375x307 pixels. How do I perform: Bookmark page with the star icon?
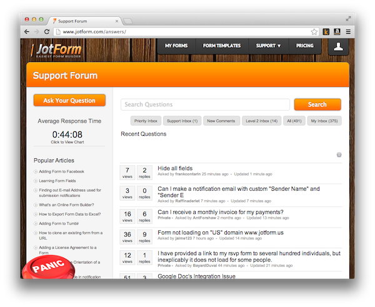click(x=314, y=32)
